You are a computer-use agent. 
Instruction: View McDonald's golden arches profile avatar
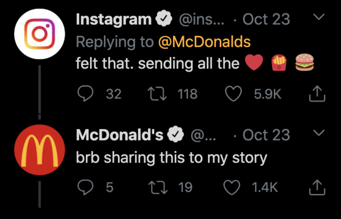pyautogui.click(x=40, y=150)
